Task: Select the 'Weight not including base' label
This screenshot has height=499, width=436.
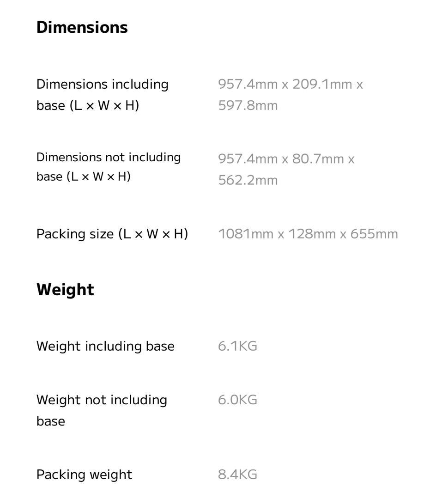Action: [x=102, y=410]
